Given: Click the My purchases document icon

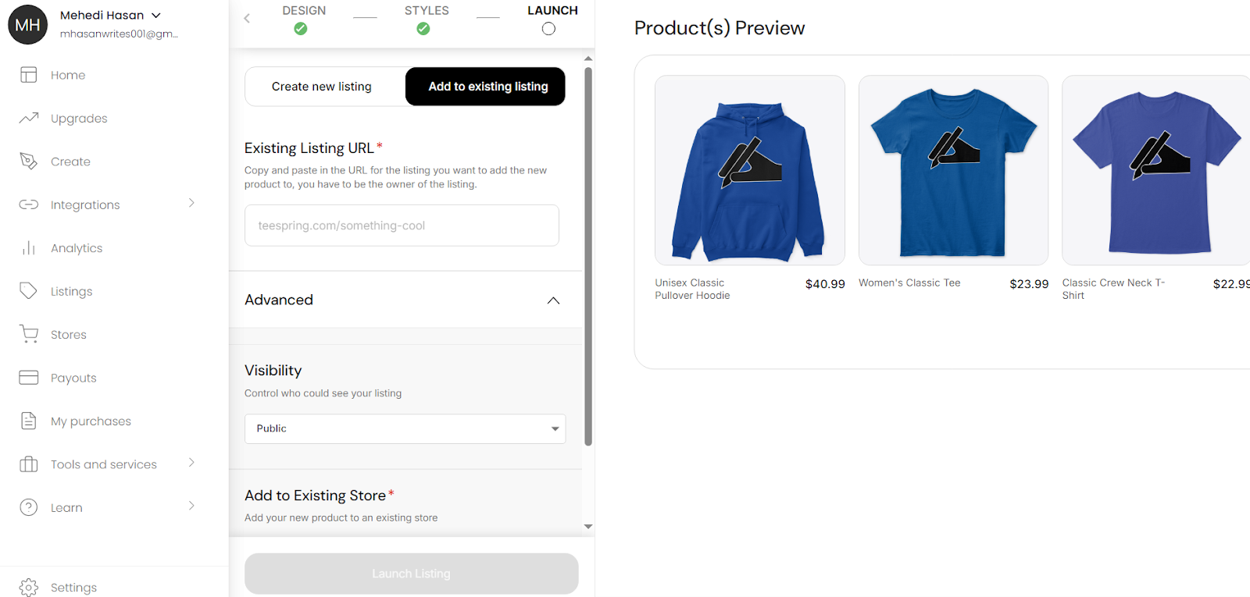Looking at the screenshot, I should tap(29, 421).
